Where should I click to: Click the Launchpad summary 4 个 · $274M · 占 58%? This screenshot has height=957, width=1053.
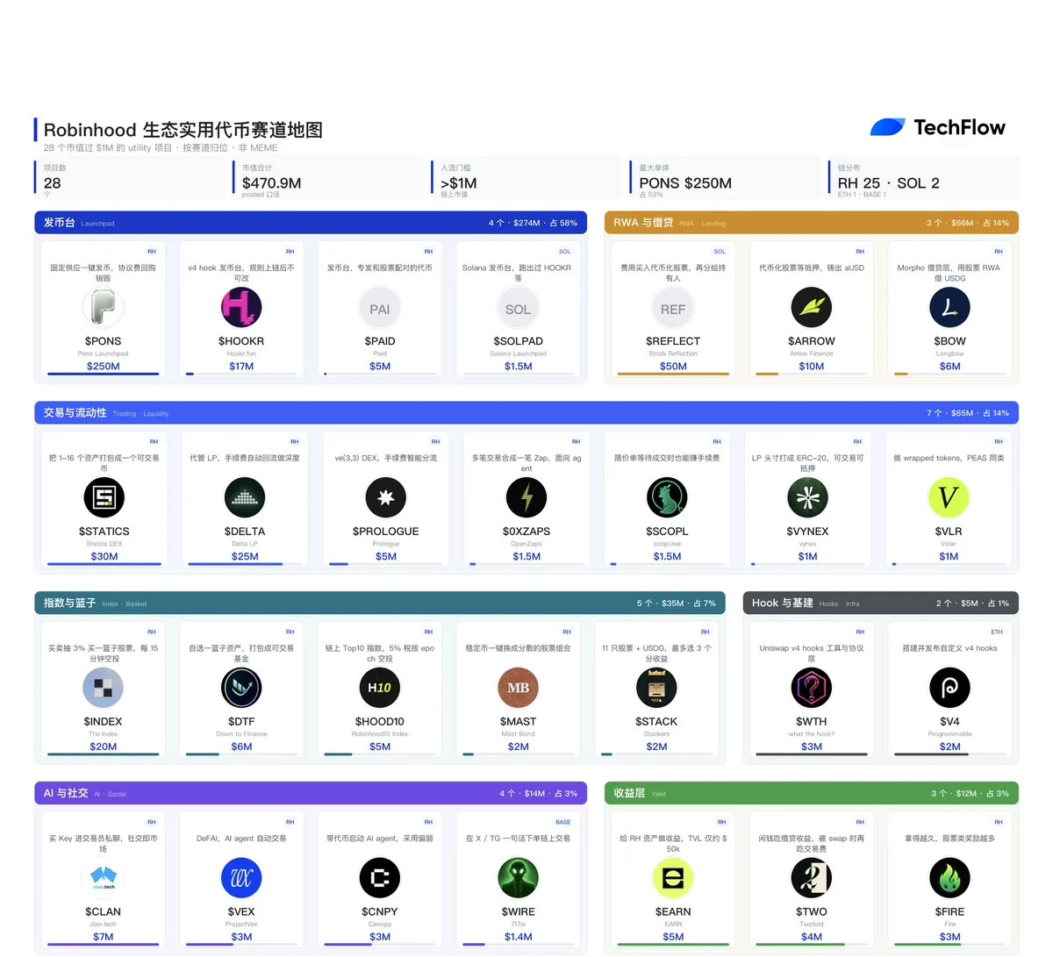coord(533,223)
